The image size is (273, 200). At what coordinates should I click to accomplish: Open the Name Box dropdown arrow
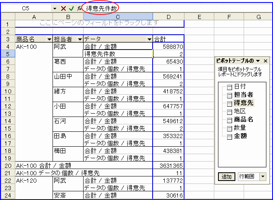[x=55, y=8]
